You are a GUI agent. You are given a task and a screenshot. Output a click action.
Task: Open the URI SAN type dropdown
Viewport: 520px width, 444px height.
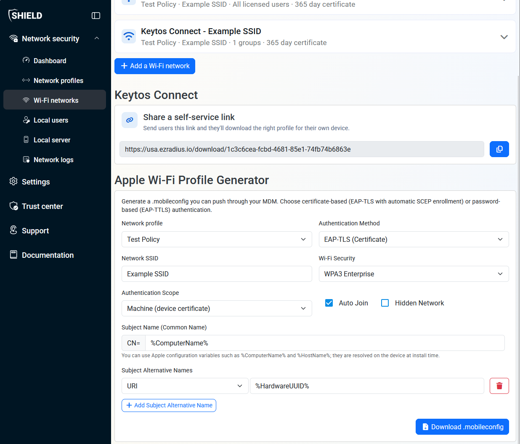[x=185, y=386]
